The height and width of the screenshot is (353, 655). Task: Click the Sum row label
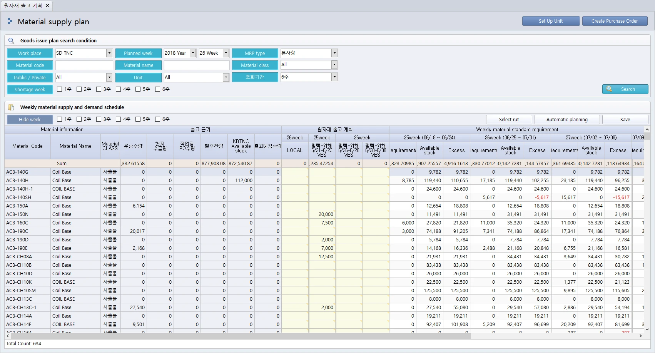pyautogui.click(x=62, y=164)
